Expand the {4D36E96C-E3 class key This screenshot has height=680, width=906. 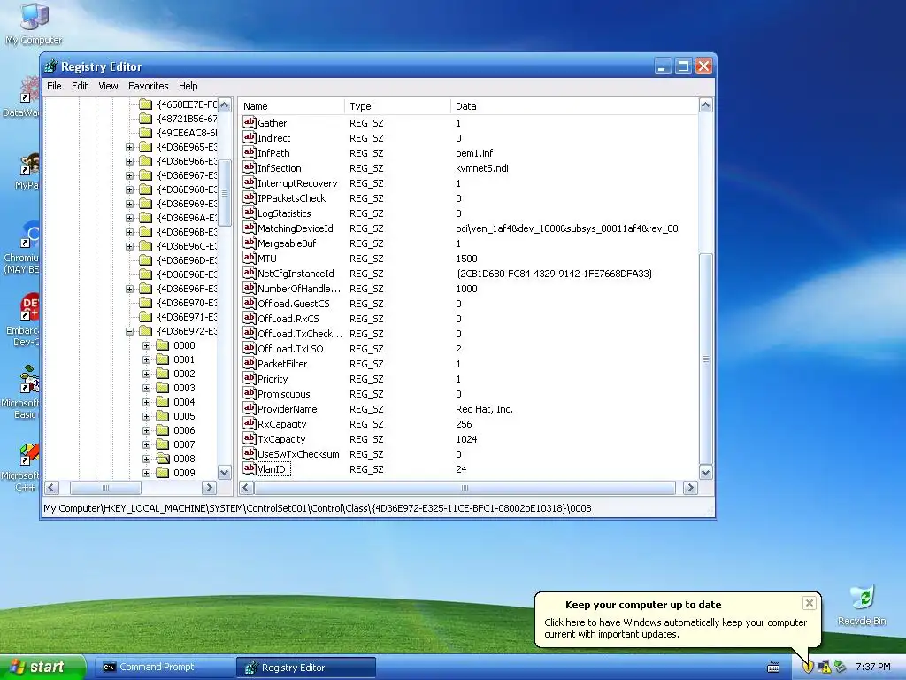point(129,246)
